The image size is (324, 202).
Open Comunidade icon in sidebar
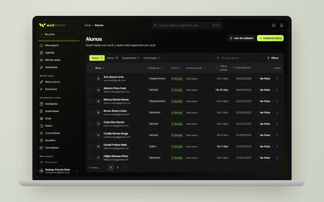pos(41,133)
